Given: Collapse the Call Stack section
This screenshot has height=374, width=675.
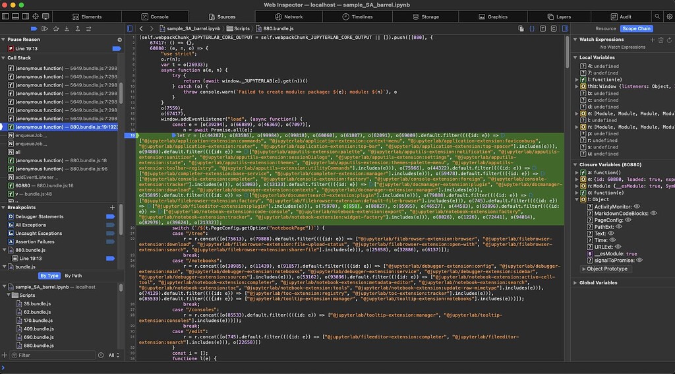Looking at the screenshot, I should (x=19, y=58).
